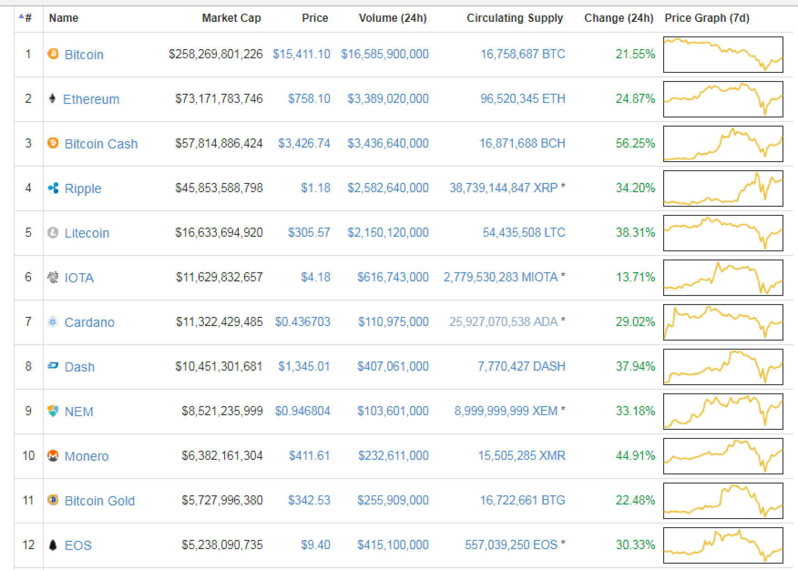Click the Bitcoin coin logo icon

(x=53, y=54)
